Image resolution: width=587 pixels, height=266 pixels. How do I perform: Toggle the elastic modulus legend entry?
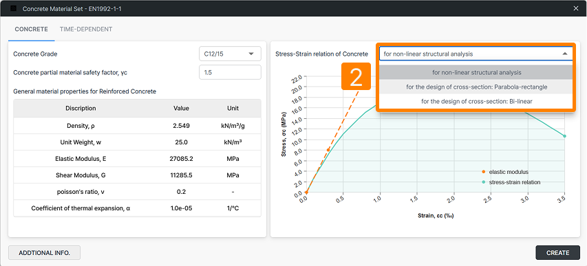505,172
